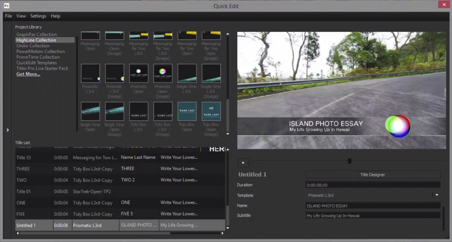Viewport: 452px width, 242px height.
Task: Choose Messaging for Two Open (Image) thumbnail
Action: click(211, 36)
